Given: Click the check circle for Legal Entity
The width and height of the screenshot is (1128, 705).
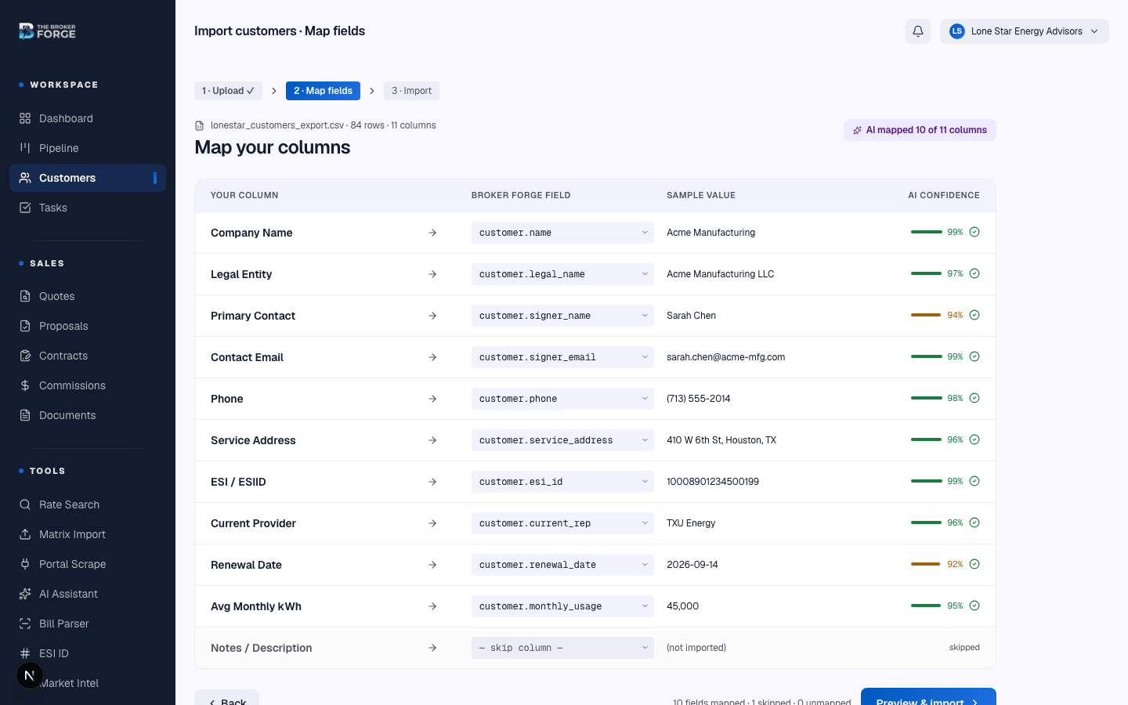Looking at the screenshot, I should point(974,273).
